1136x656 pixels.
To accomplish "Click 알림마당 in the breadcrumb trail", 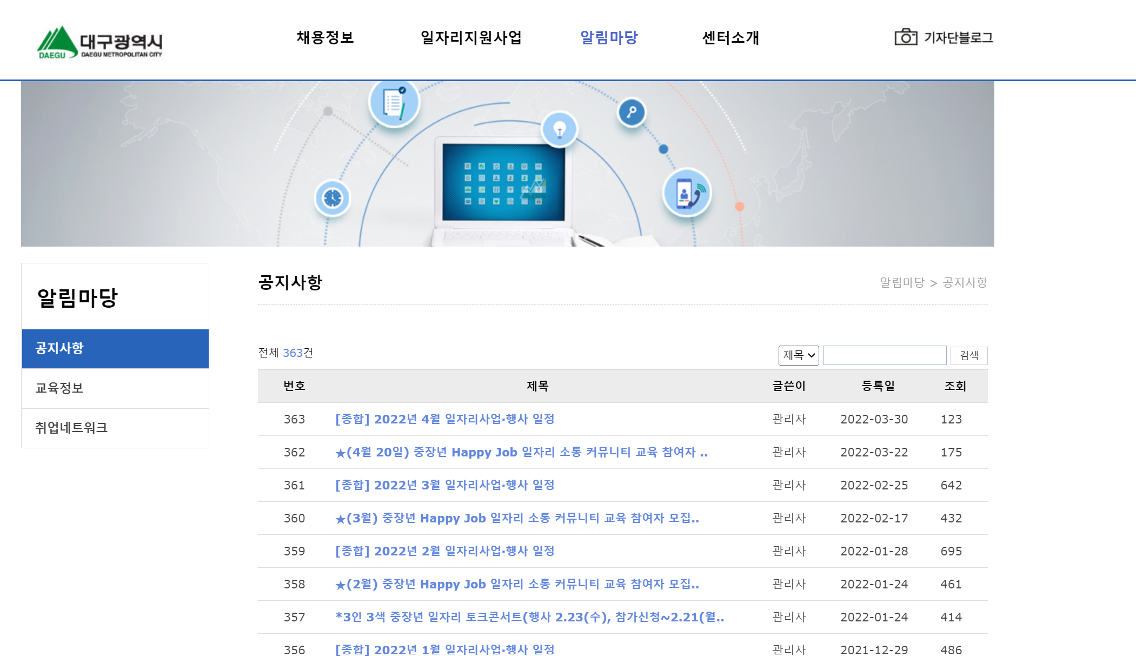I will [x=902, y=282].
